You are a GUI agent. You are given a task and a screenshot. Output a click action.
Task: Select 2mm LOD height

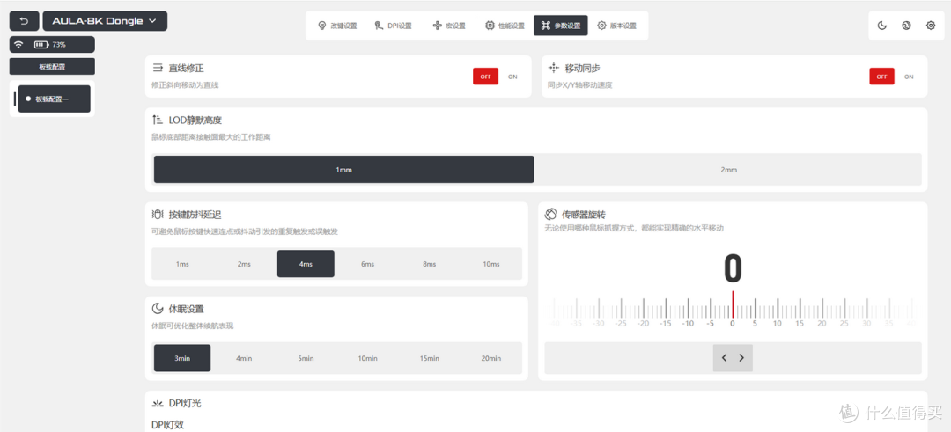pyautogui.click(x=728, y=170)
